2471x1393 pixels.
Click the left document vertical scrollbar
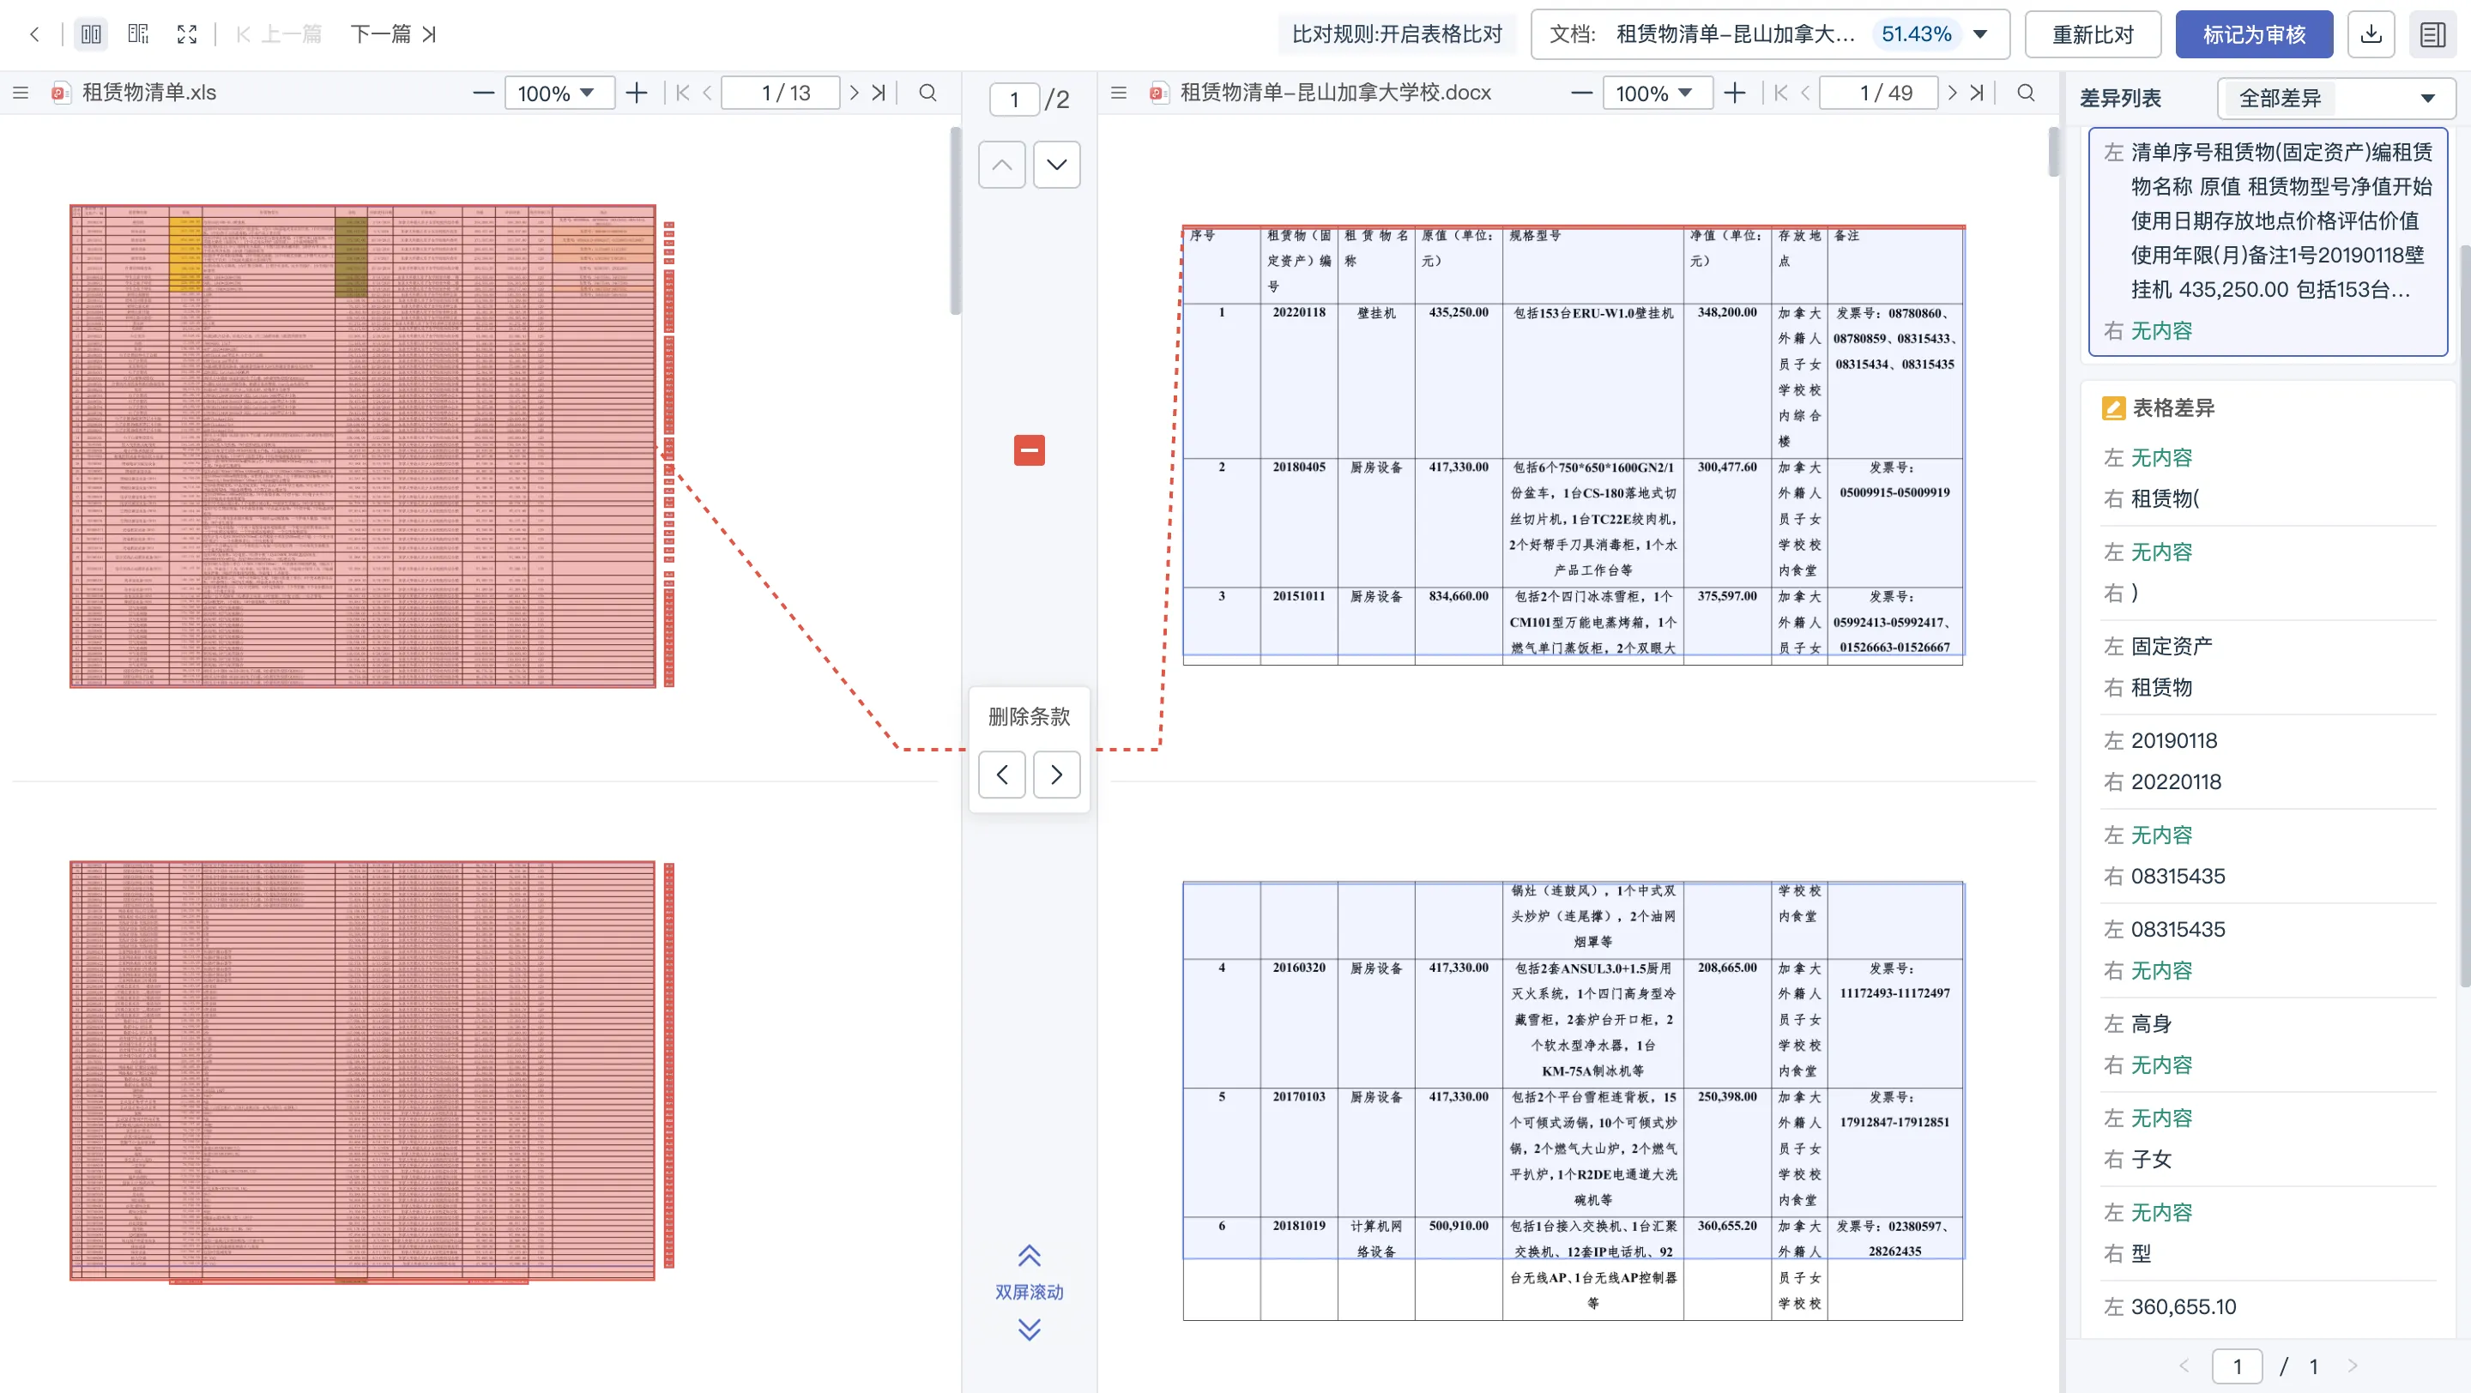[x=954, y=220]
